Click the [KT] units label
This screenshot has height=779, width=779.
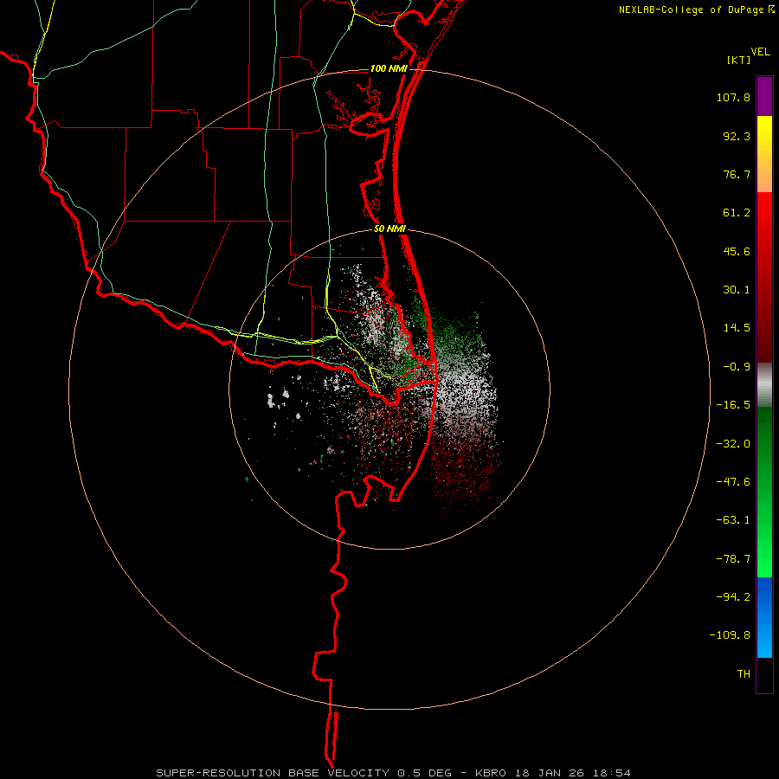pos(739,60)
